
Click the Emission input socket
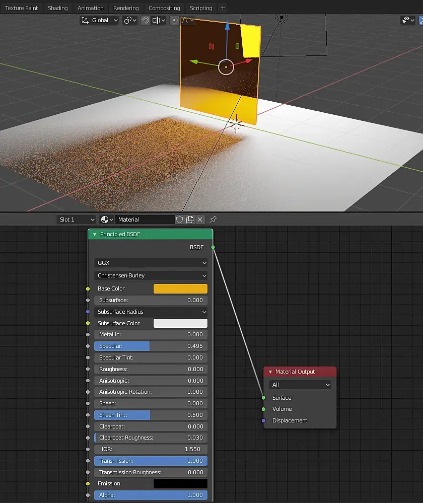[88, 483]
